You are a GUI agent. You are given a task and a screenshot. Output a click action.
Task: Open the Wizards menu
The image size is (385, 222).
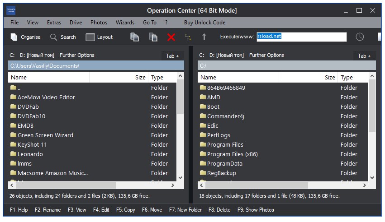coord(125,23)
